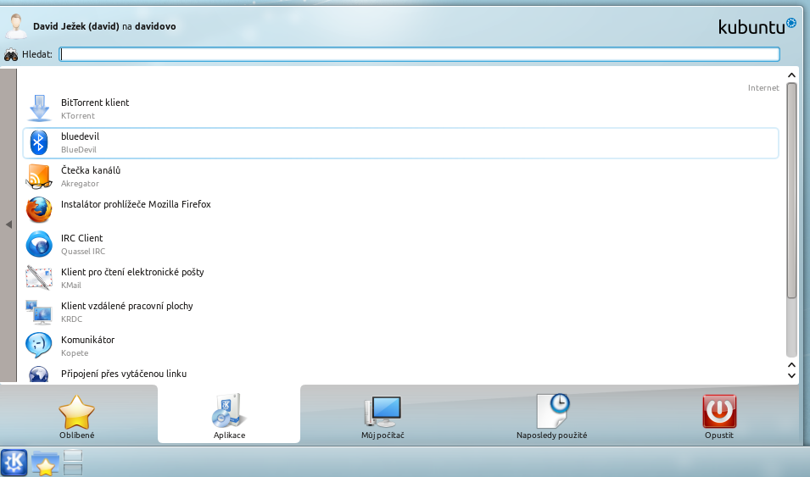Screen dimensions: 810x477
Task: Go back using the left arrow strip
Action: (8, 225)
